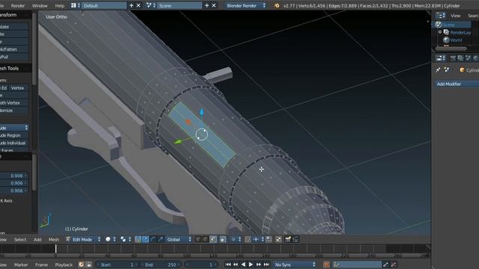Open viewport shading mode selector

(110, 239)
